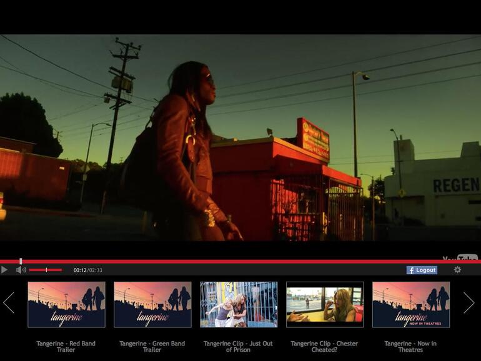This screenshot has height=361, width=481.
Task: Click the 'Tangerine - Now in Theatres' title
Action: pos(410,347)
